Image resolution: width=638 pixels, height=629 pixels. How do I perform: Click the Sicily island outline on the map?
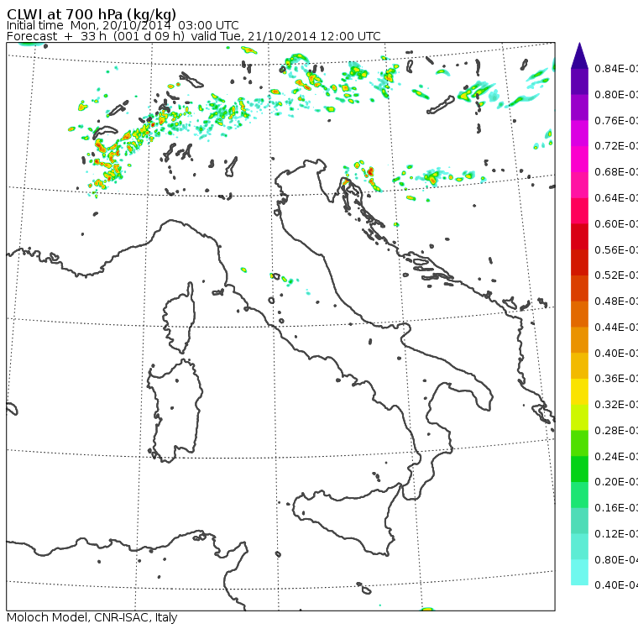click(346, 519)
